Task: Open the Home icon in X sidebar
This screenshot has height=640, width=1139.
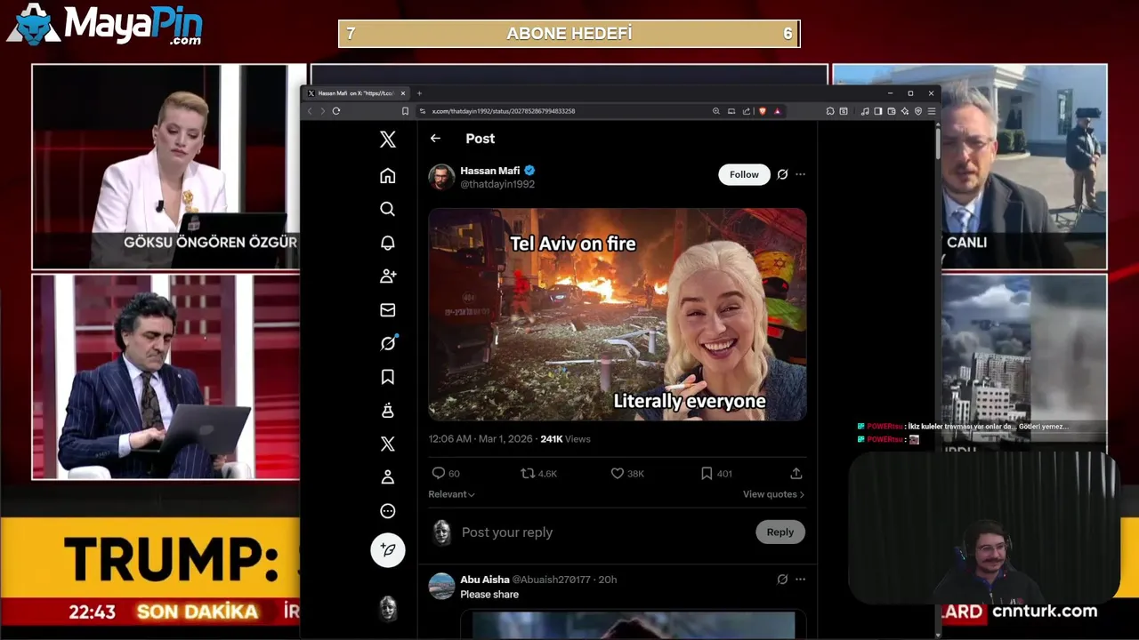Action: tap(387, 176)
